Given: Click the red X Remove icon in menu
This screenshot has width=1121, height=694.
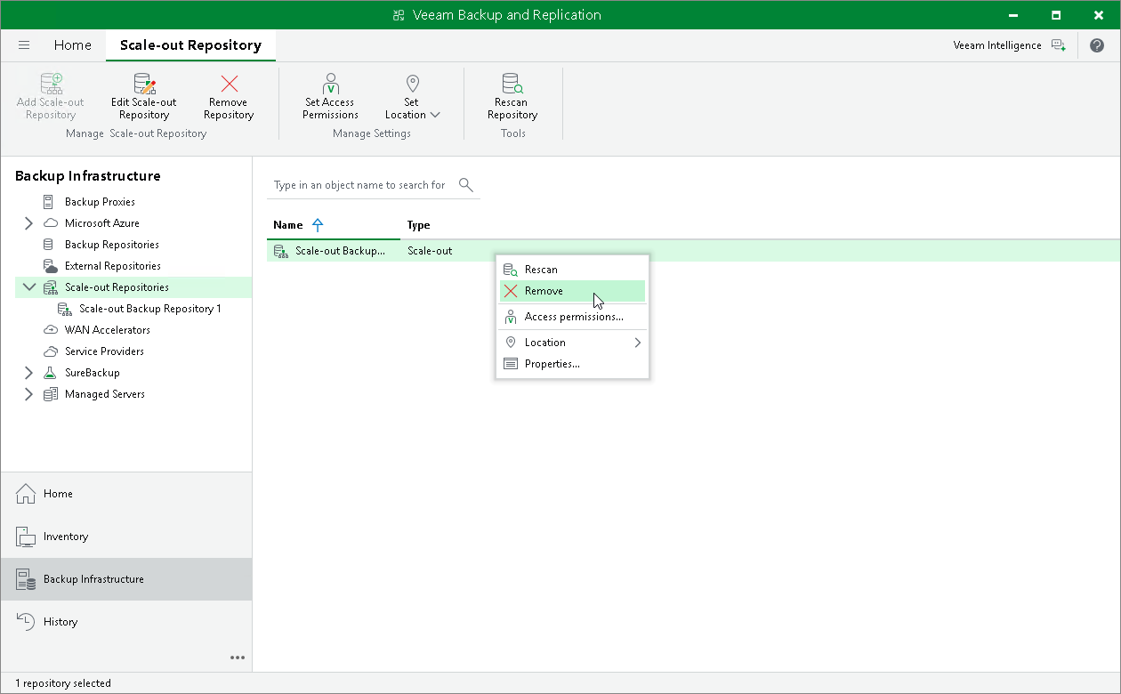Looking at the screenshot, I should (x=511, y=291).
